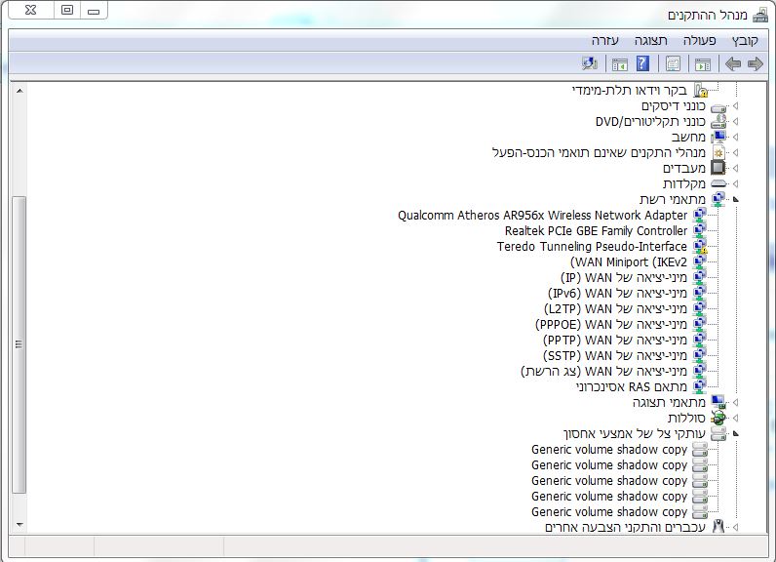The height and width of the screenshot is (562, 776).
Task: Click the display adapters (מתאמי תצוגה) icon
Action: point(718,402)
